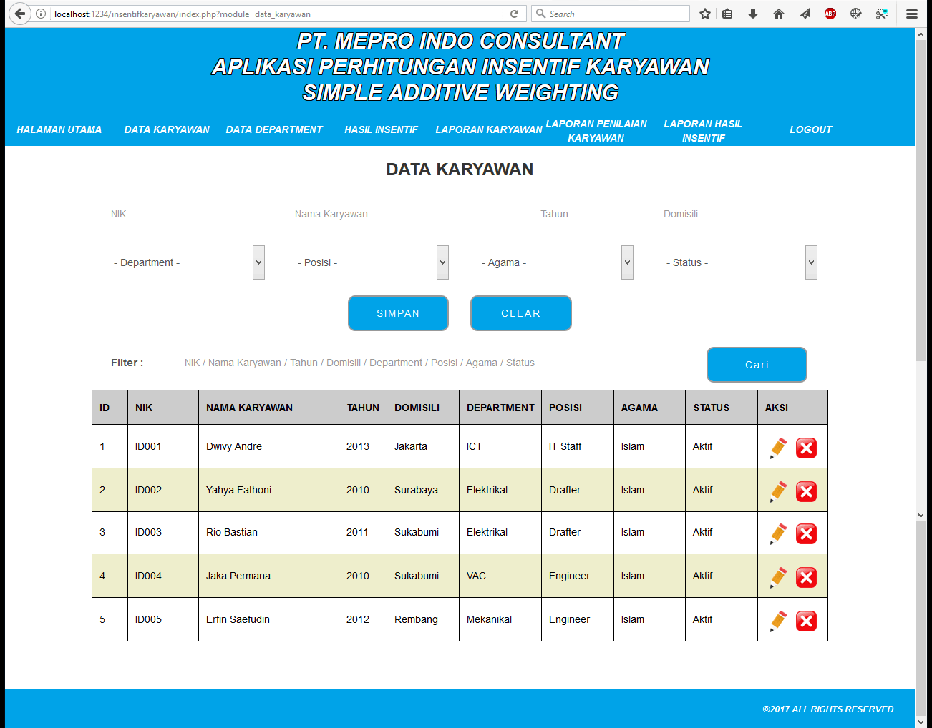Select Laporan Karyawan in the navigation bar
The height and width of the screenshot is (728, 932).
489,129
